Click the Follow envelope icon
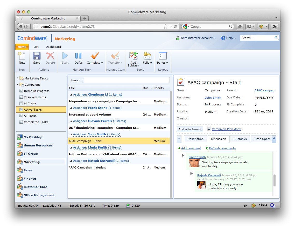295x229 pixels. pyautogui.click(x=147, y=56)
